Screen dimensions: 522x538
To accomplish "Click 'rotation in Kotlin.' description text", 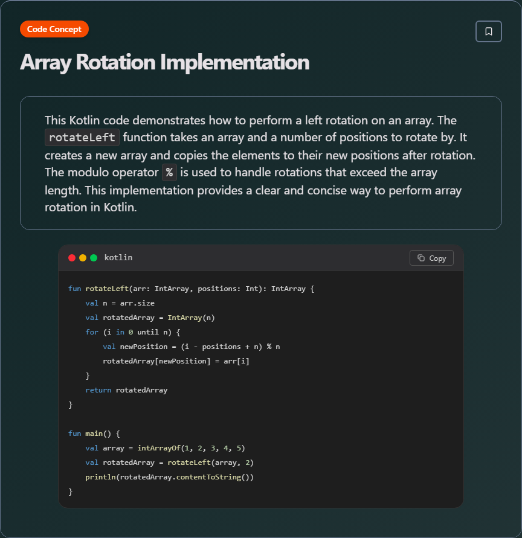I will (x=91, y=208).
